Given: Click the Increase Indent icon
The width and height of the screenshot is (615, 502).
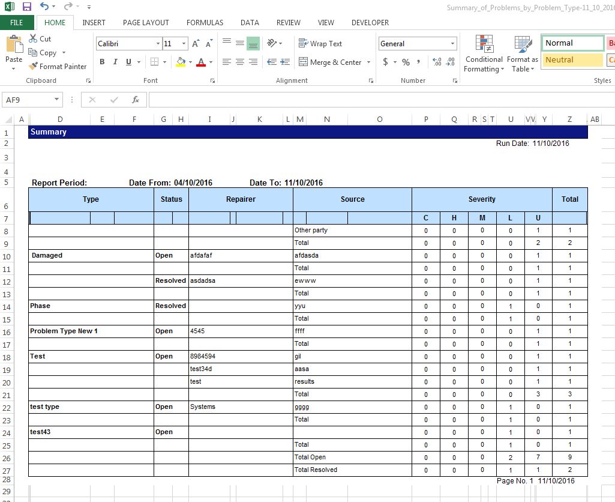Looking at the screenshot, I should point(285,62).
